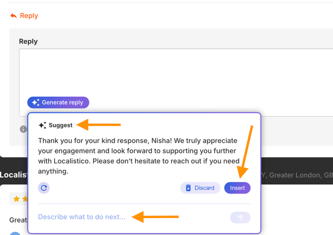Discard the suggested reply

tap(200, 188)
